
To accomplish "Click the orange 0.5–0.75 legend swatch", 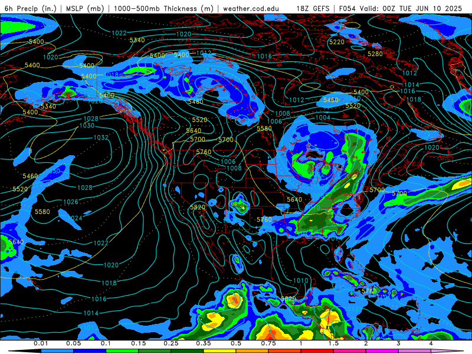I will (x=253, y=351).
